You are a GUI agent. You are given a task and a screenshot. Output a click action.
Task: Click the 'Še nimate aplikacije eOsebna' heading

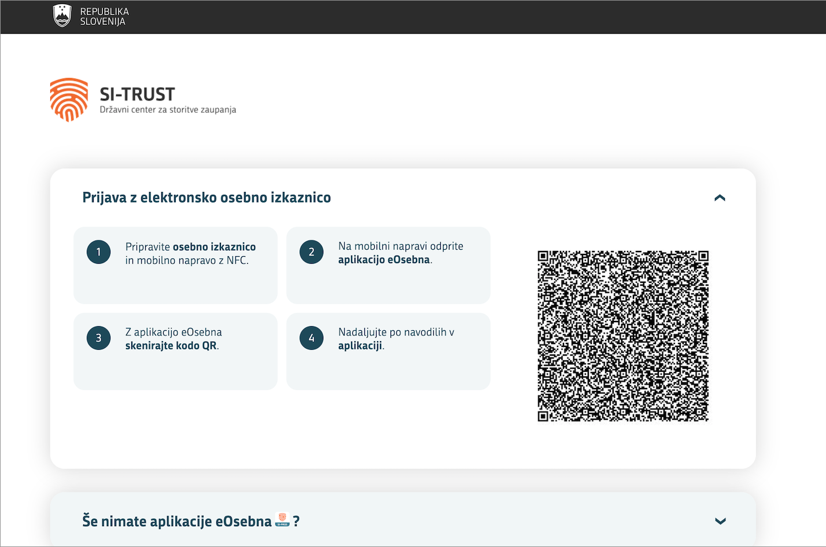pyautogui.click(x=191, y=521)
